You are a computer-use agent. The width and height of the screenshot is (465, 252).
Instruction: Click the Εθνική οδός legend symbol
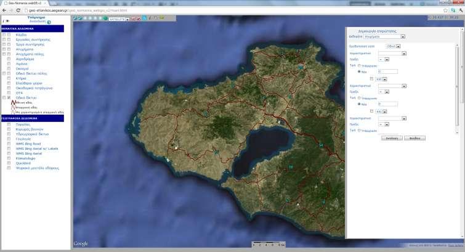[13, 102]
